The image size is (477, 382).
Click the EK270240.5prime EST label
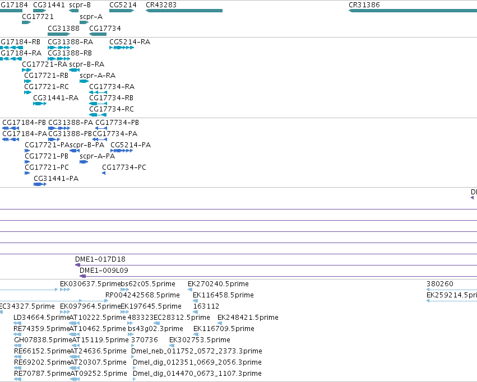click(x=218, y=284)
